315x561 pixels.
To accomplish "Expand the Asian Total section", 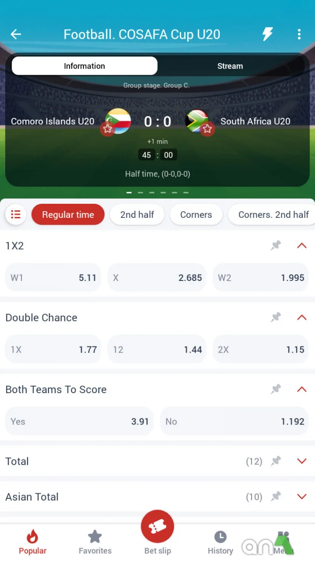I will [302, 497].
